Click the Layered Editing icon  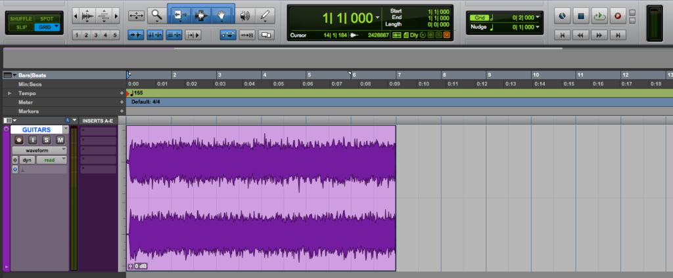pyautogui.click(x=266, y=35)
